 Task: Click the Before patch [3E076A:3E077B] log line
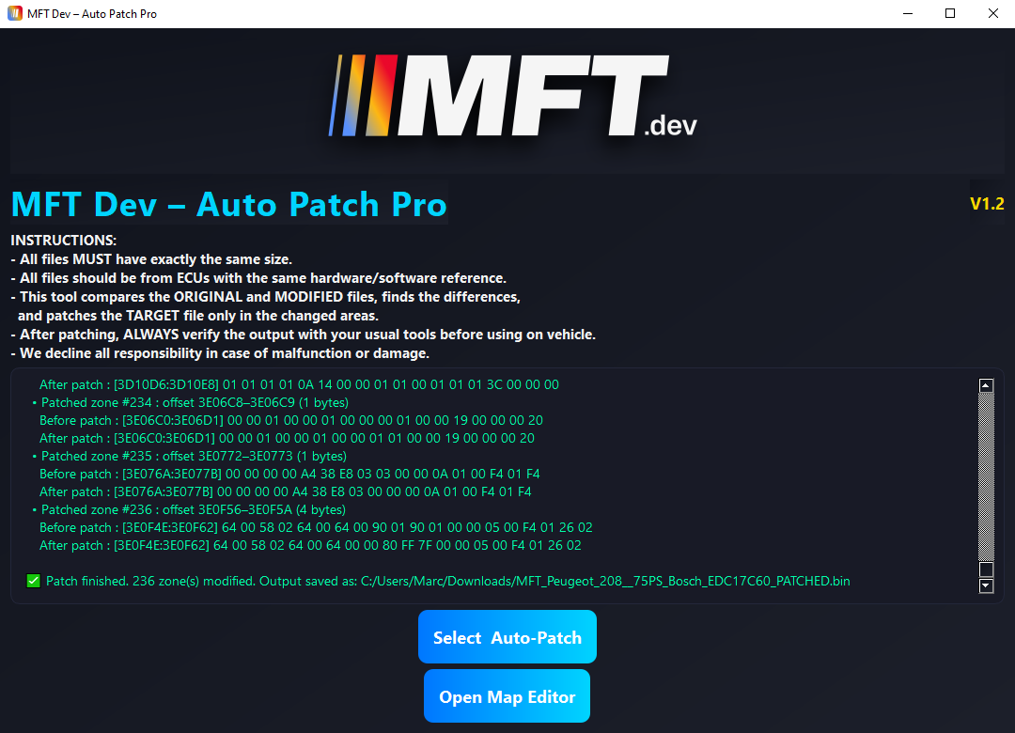point(289,474)
